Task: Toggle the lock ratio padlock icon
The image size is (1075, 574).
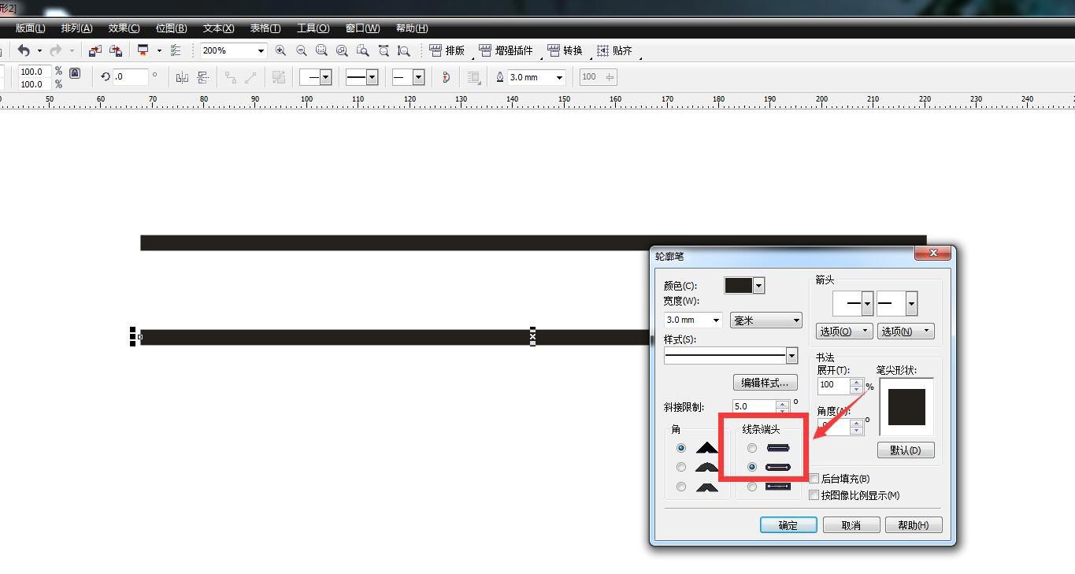Action: (75, 73)
